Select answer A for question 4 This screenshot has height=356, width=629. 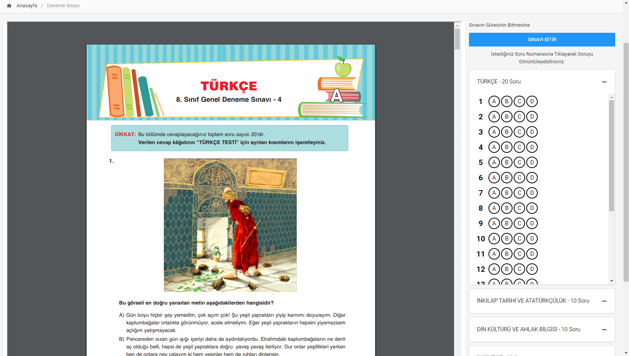click(x=494, y=147)
